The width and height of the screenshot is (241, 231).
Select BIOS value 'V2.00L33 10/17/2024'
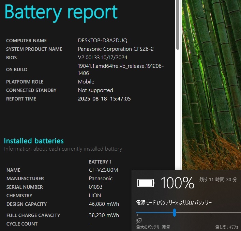click(103, 58)
